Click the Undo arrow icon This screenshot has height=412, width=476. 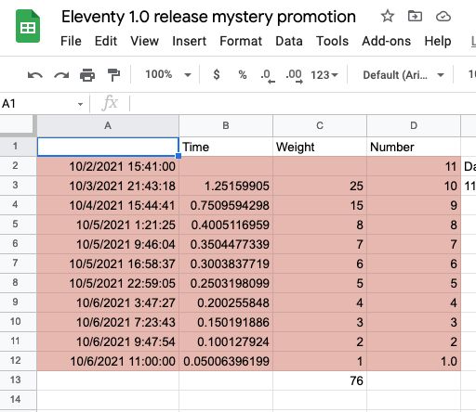coord(35,75)
